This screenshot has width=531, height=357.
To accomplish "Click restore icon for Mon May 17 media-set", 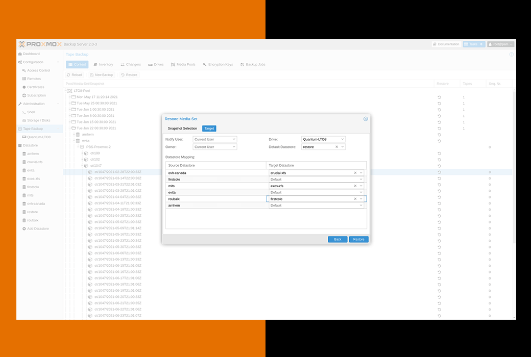I will tap(439, 97).
